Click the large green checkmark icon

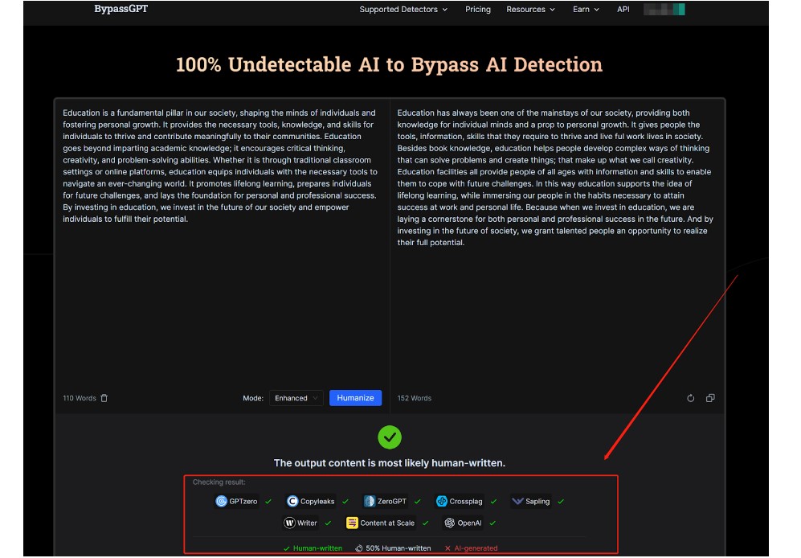[390, 437]
